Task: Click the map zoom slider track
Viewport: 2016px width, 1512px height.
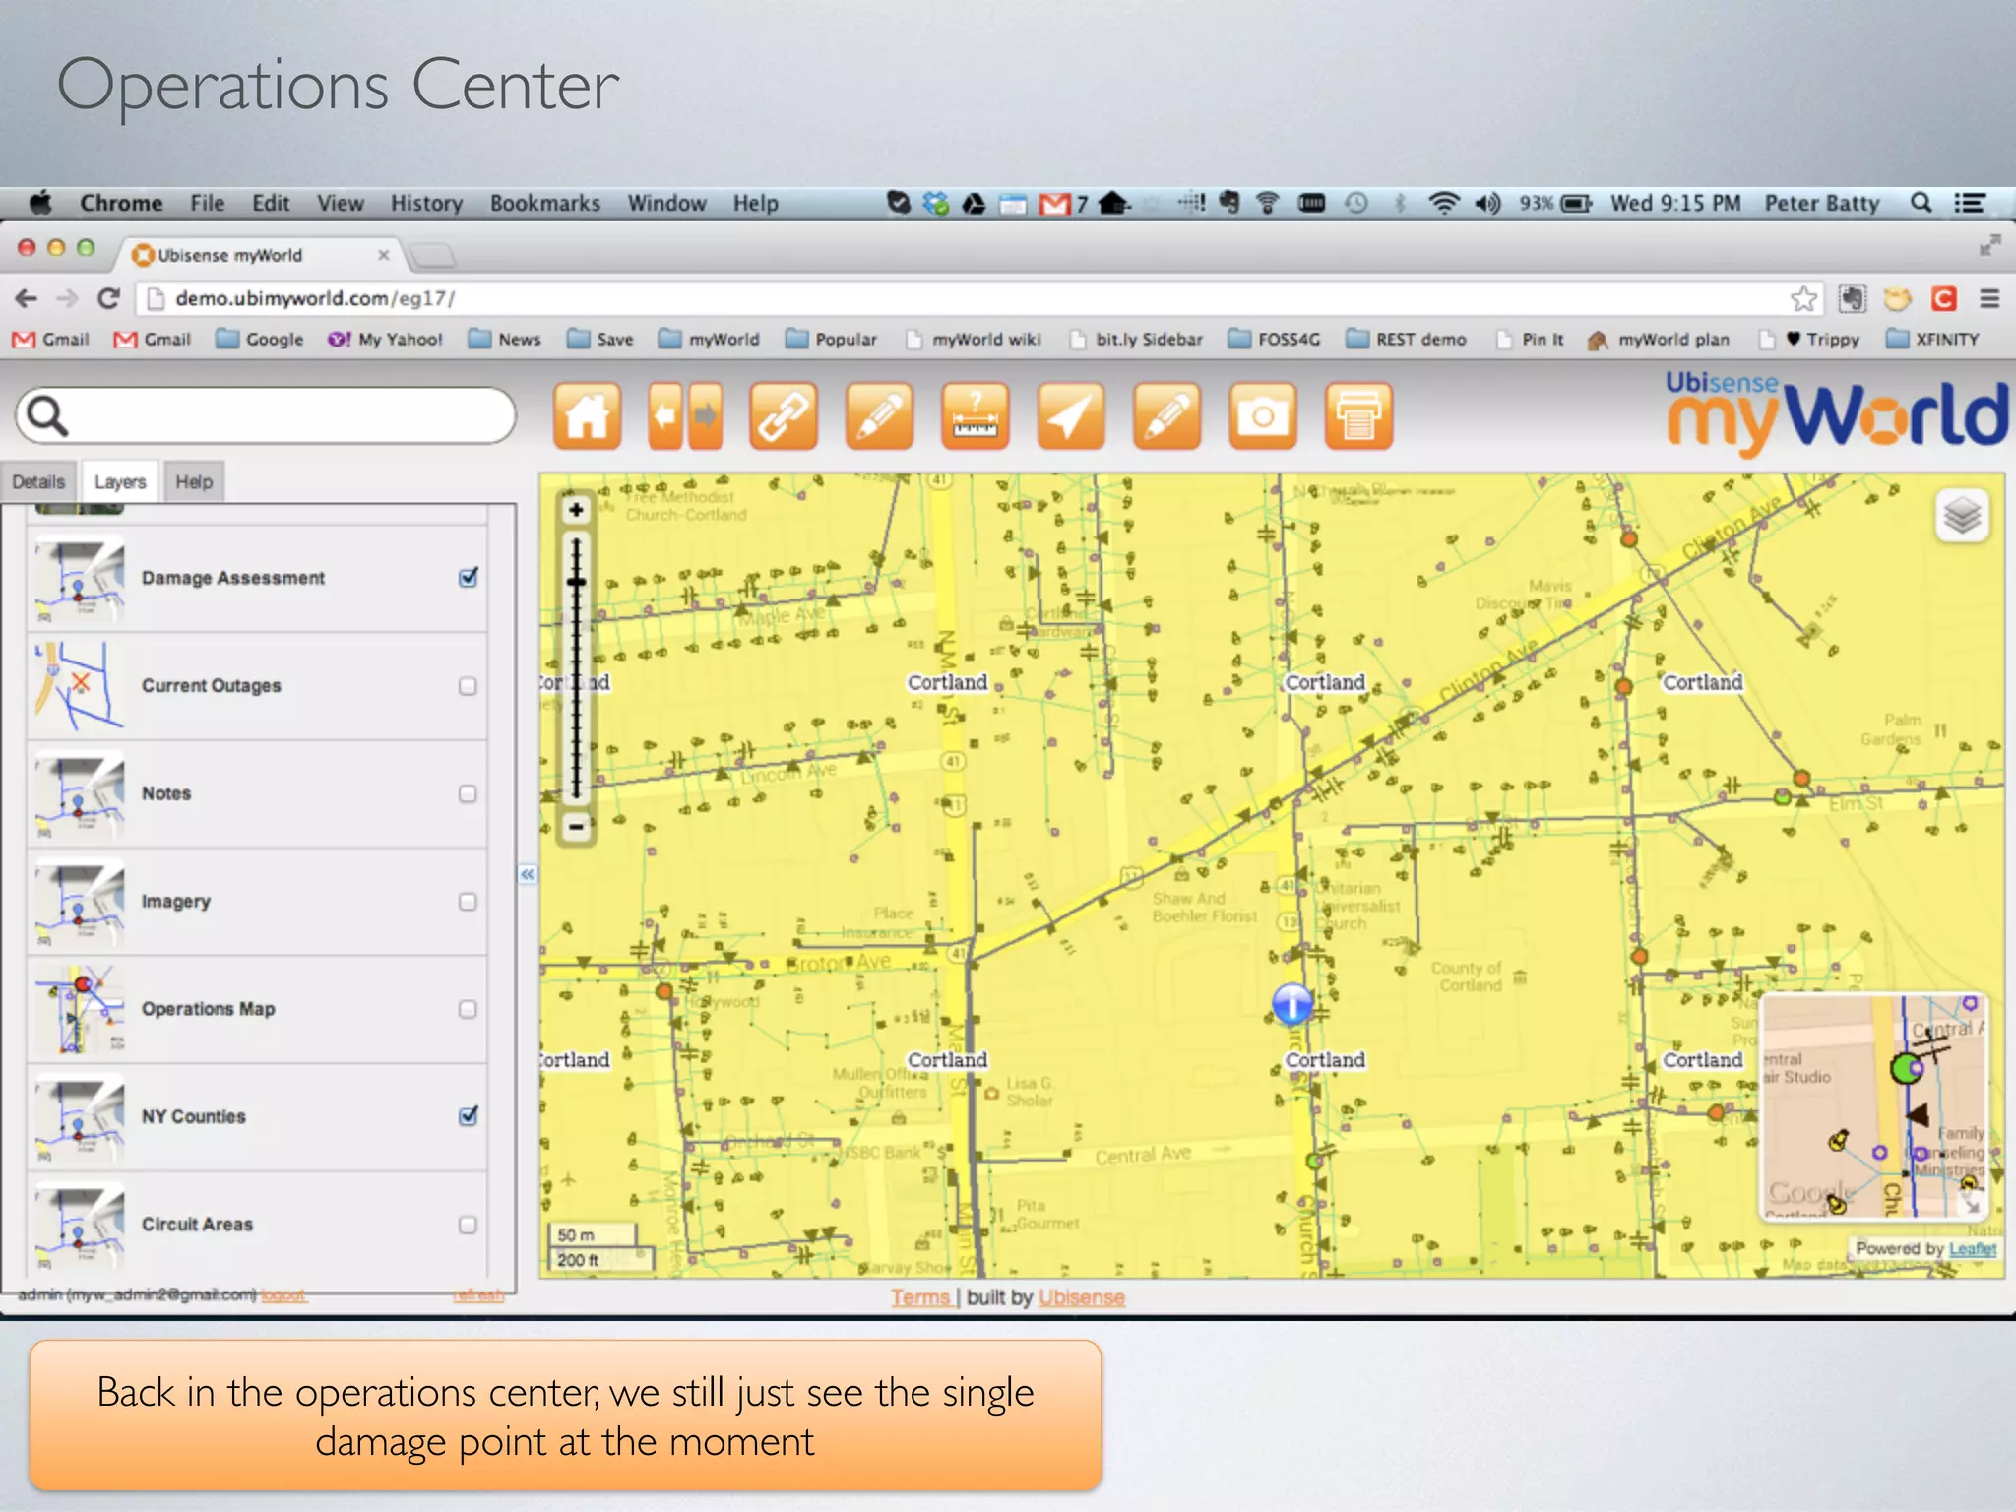Action: click(x=577, y=689)
